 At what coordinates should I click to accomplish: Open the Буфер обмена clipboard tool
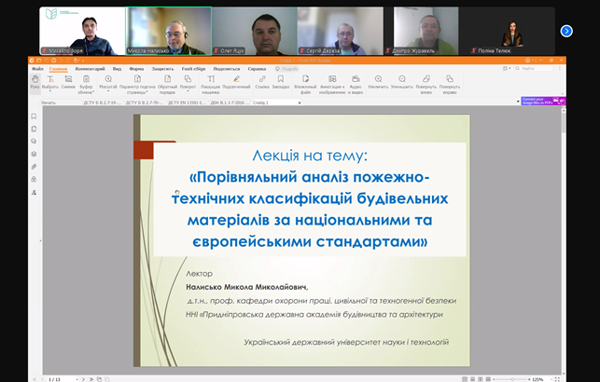click(86, 84)
